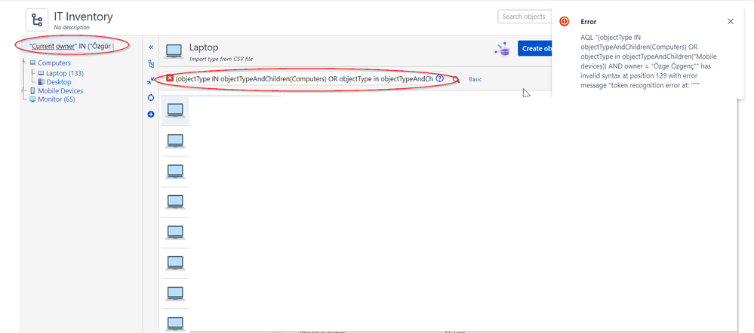Click the 'Import type from CSV file' description

click(x=221, y=59)
